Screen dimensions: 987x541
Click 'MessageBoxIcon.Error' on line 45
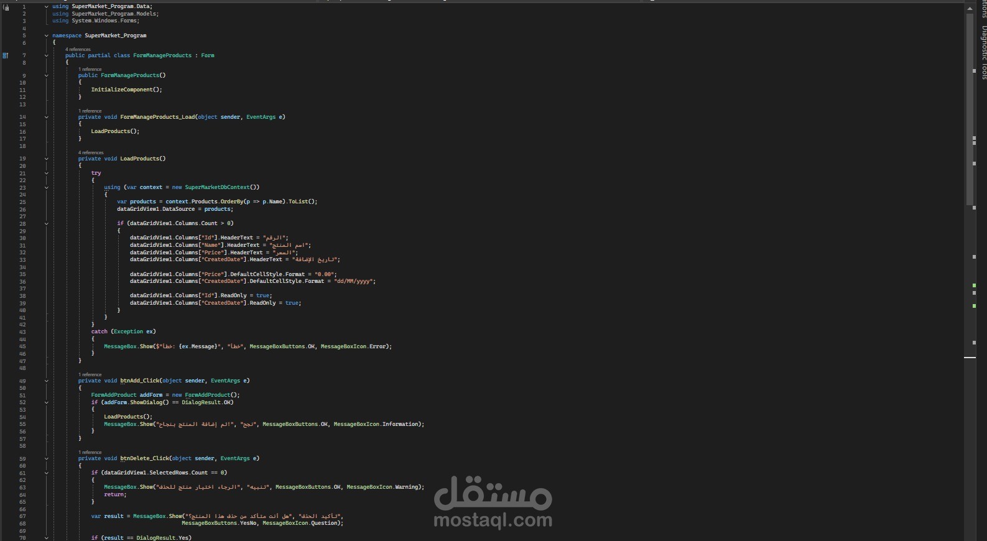[x=353, y=346]
